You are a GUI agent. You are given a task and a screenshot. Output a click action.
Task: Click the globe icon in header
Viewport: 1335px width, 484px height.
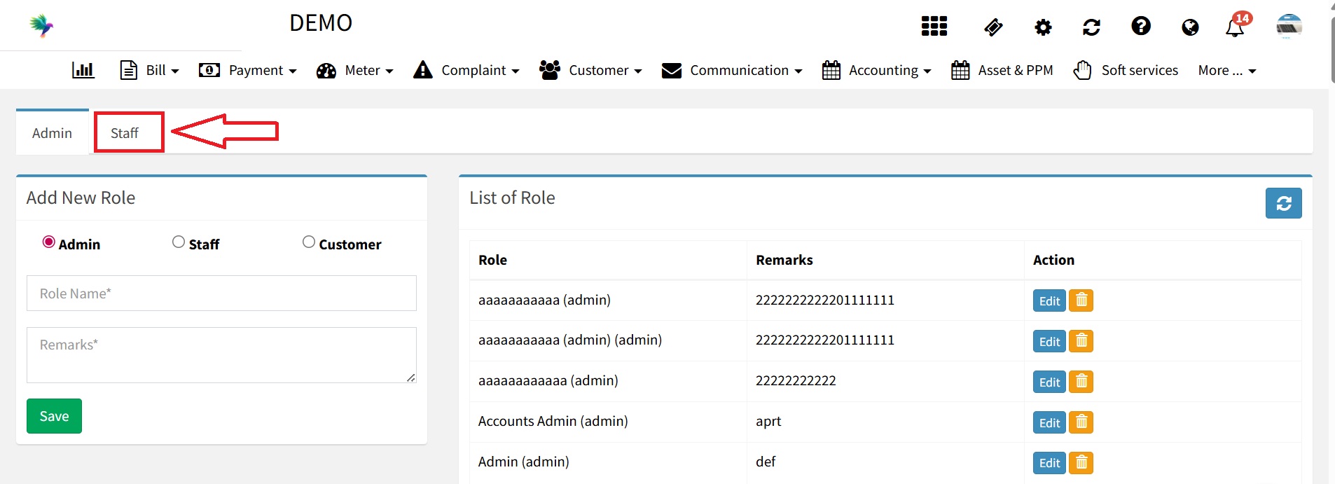click(x=1189, y=27)
